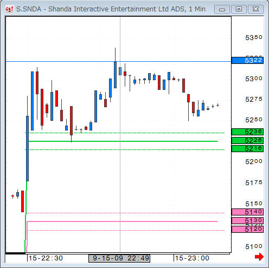Maximize the S.SNDA chart window
This screenshot has width=269, height=268.
239,9
